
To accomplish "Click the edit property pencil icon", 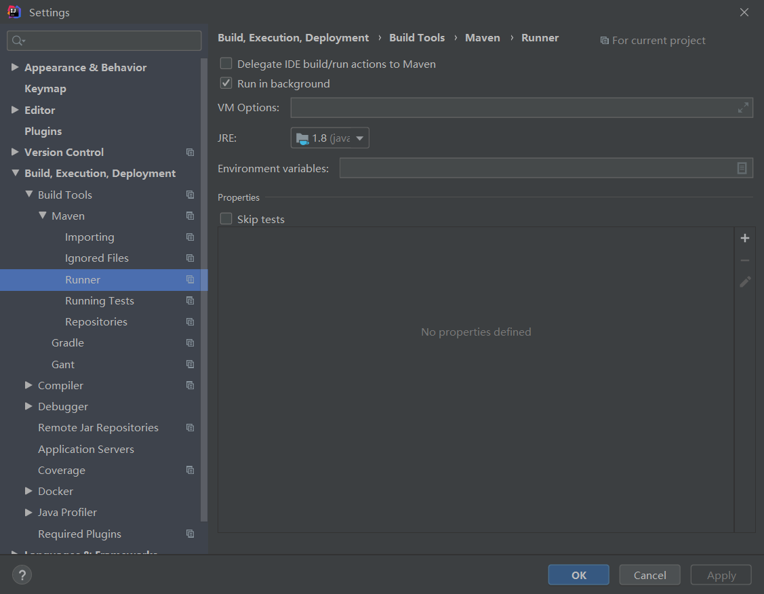I will pyautogui.click(x=744, y=282).
